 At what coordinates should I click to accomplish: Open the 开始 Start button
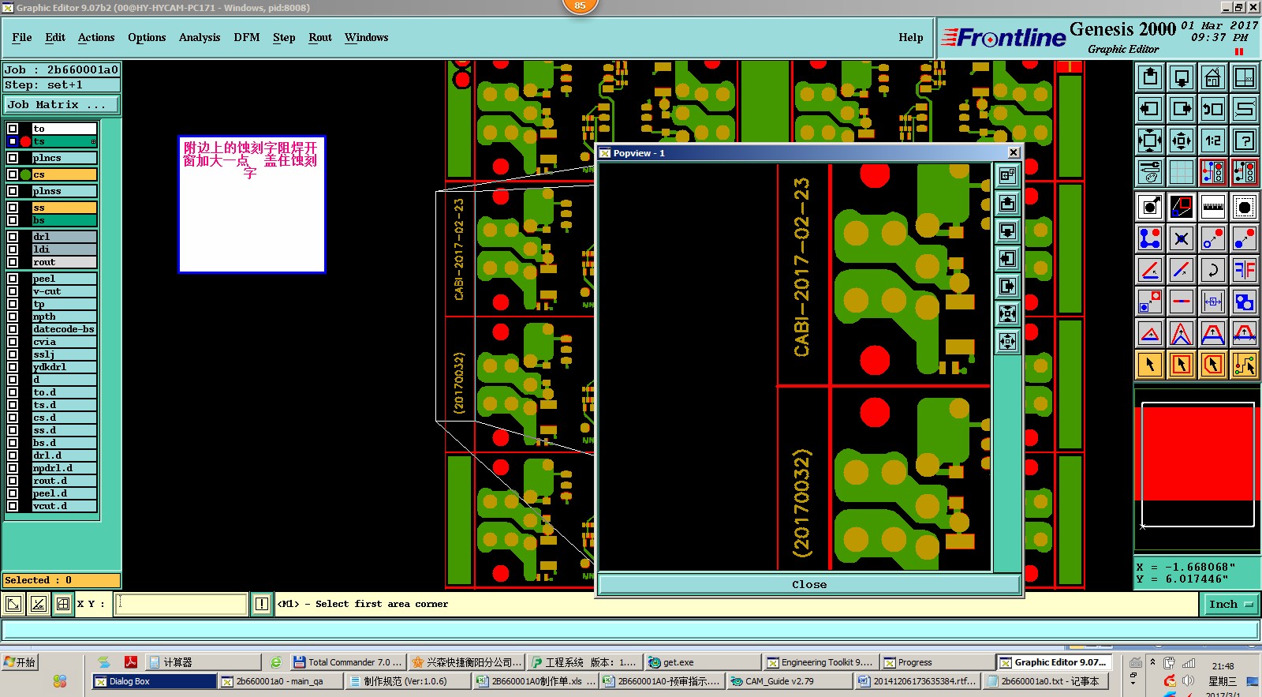tap(20, 662)
